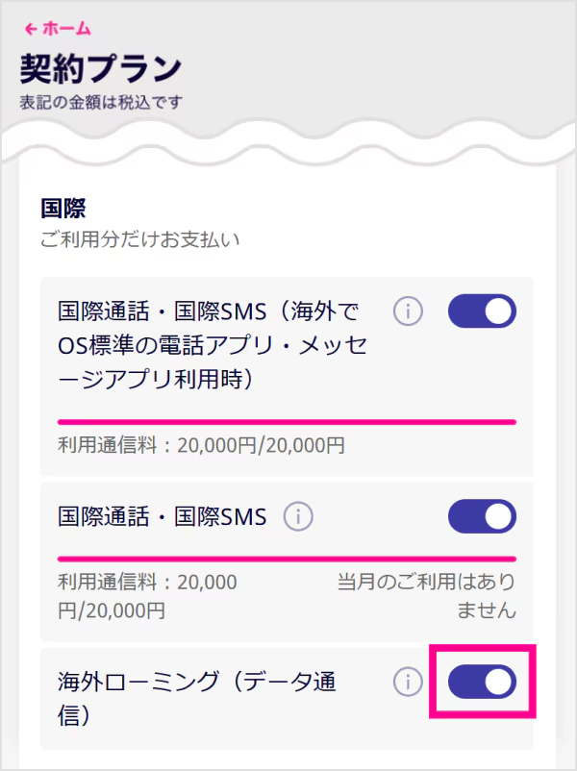
Task: Click the ご利用分だけお支払い subtitle
Action: click(x=139, y=238)
